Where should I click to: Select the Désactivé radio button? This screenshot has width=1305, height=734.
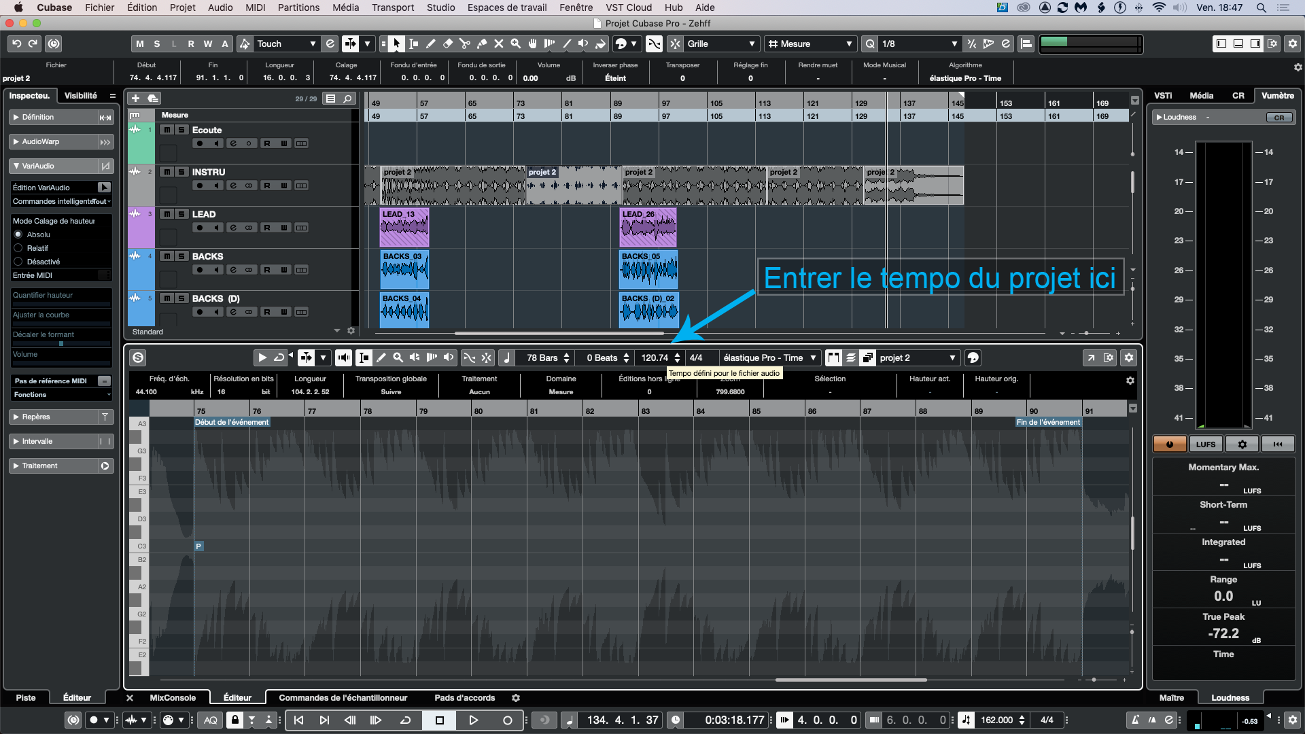tap(18, 262)
